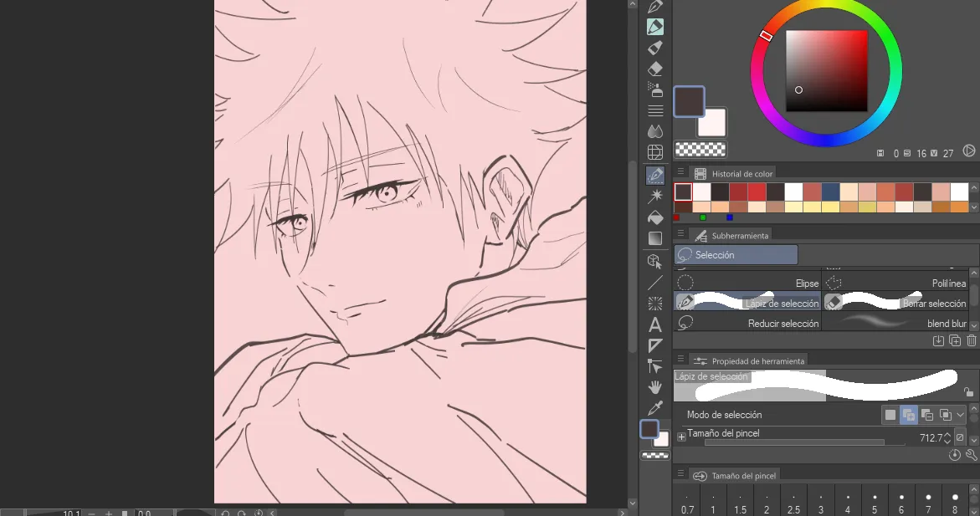Activate transparent color checkered swatch
Viewport: 980px width, 516px height.
(700, 150)
